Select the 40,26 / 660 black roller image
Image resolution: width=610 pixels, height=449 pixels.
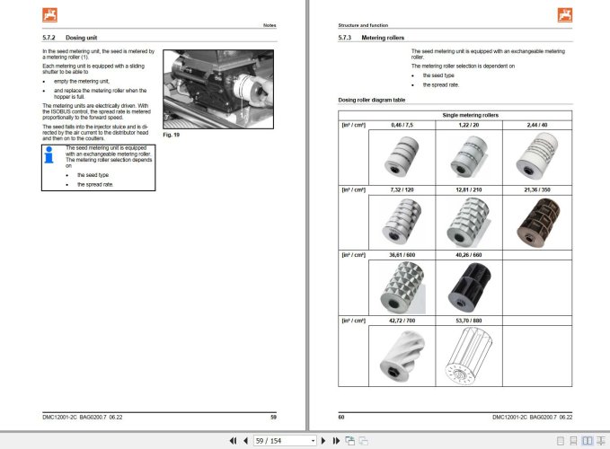(469, 287)
